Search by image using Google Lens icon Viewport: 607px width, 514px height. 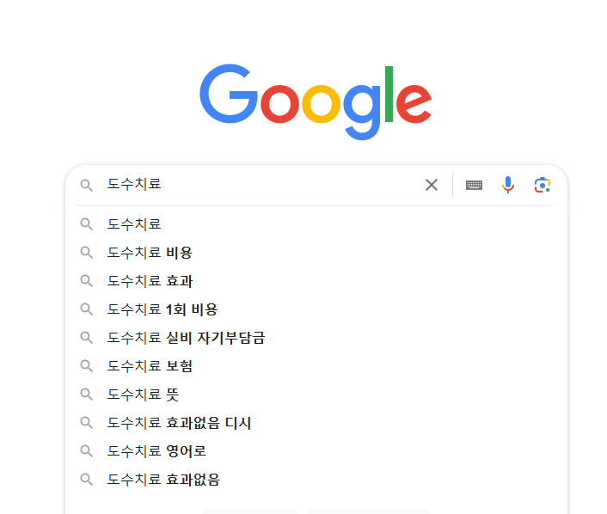[x=542, y=185]
